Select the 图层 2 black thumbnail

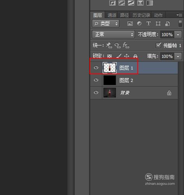pyautogui.click(x=110, y=80)
